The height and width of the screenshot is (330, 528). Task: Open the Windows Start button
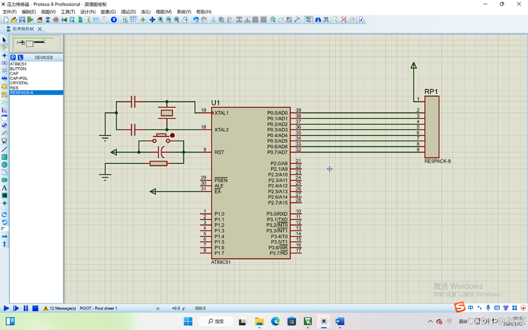click(x=188, y=321)
